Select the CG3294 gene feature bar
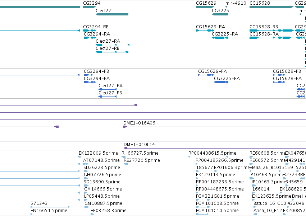The image size is (306, 216). (90, 7)
